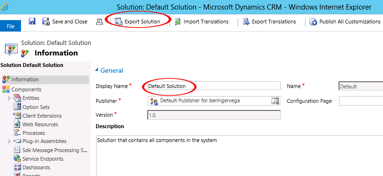Click the Information icon in sidebar

6,79
